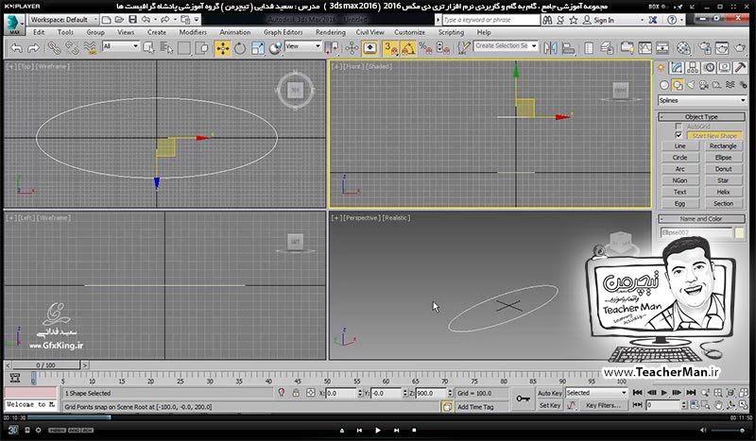Open the Hierarchy panel tab icon
The height and width of the screenshot is (441, 756).
[693, 68]
